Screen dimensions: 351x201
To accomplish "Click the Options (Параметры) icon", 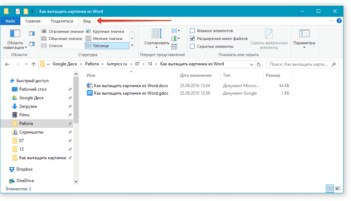I will point(304,34).
